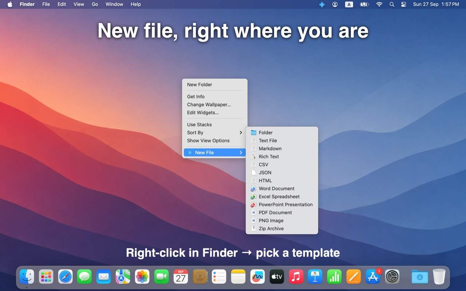This screenshot has width=466, height=291.
Task: Create a Markdown file from submenu
Action: [x=282, y=148]
